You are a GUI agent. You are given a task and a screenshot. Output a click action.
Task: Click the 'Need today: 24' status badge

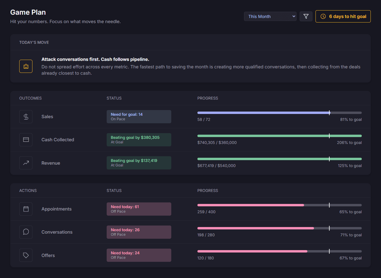(x=139, y=255)
